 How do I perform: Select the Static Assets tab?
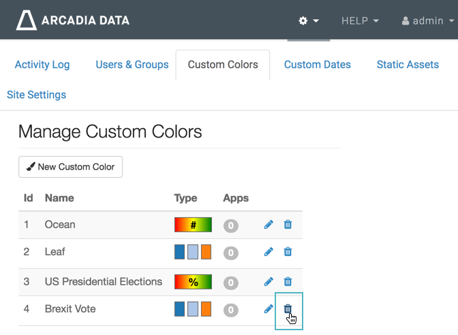coord(408,65)
